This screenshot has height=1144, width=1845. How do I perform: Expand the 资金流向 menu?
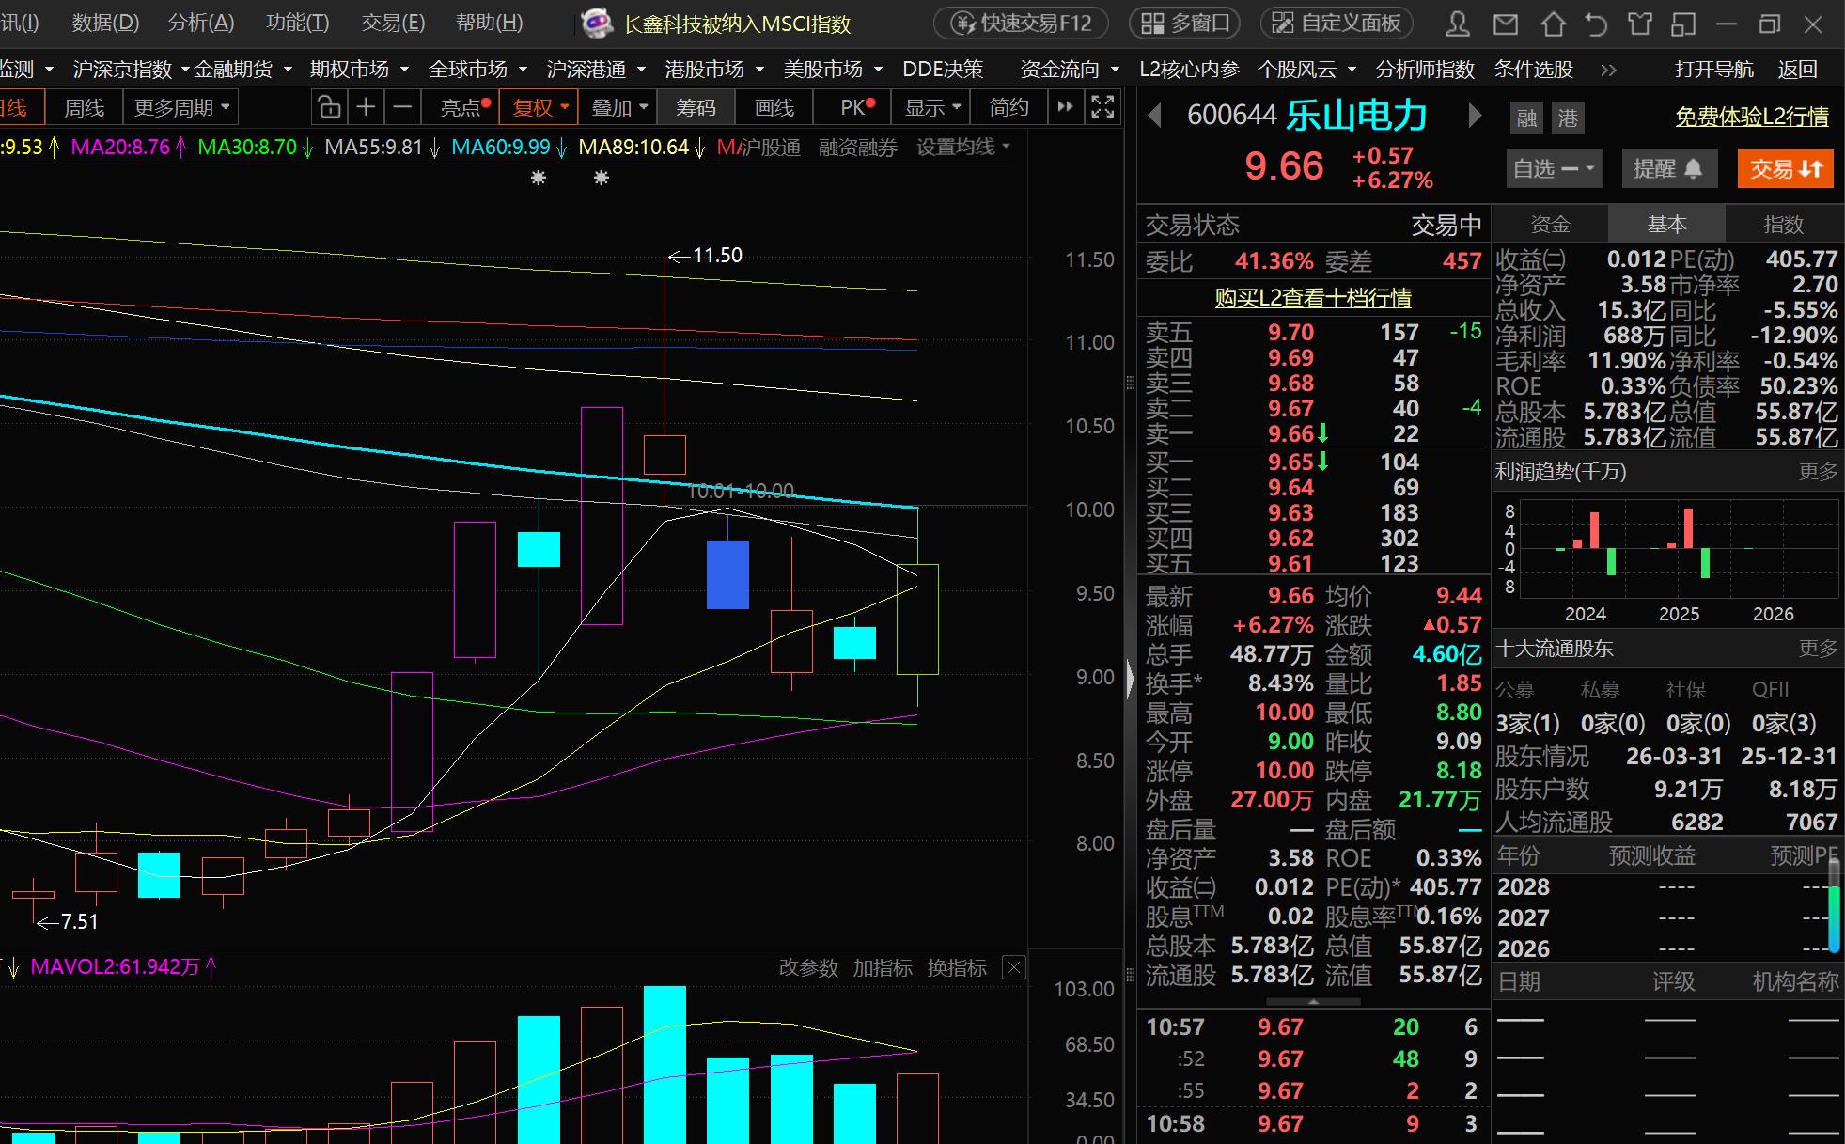pyautogui.click(x=1070, y=70)
